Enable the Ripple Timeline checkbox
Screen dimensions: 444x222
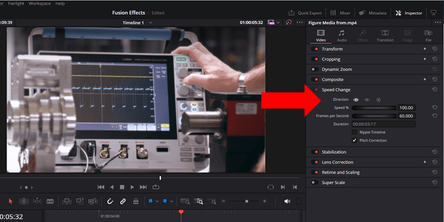(354, 132)
